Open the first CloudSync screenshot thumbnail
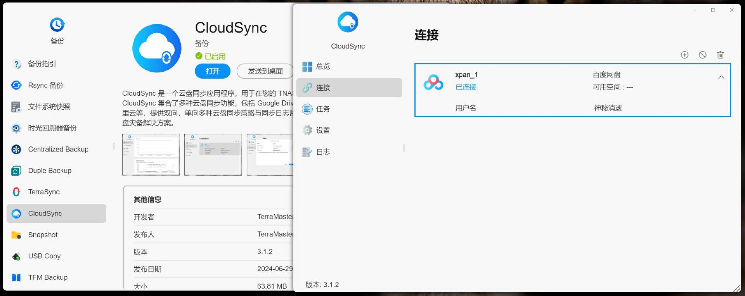 151,155
